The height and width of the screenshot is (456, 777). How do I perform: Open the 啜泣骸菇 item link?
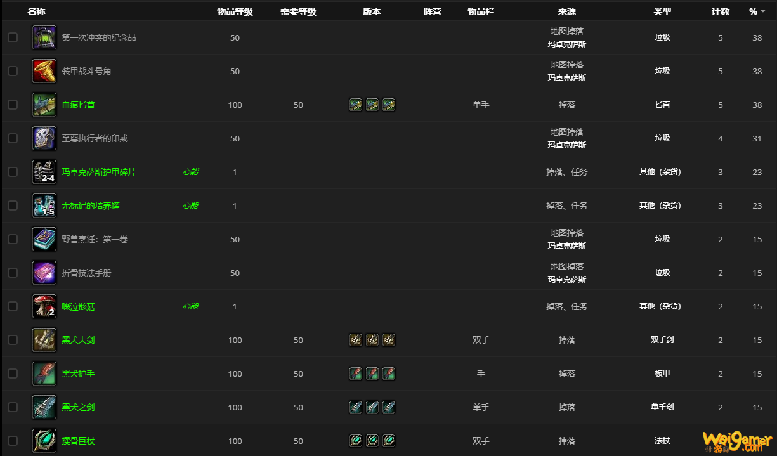coord(78,306)
